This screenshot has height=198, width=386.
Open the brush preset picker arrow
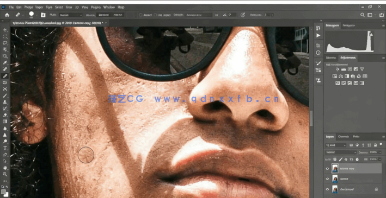(37, 15)
